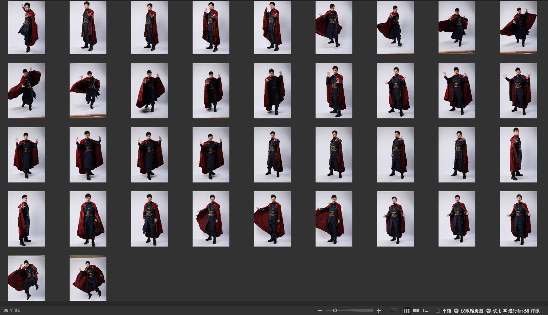Select the fifth thumbnail in the third row

point(272,154)
